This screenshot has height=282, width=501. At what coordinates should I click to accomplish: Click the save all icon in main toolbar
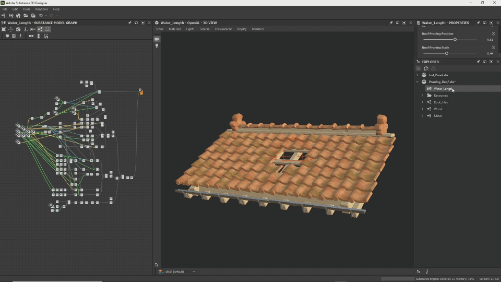point(33,16)
